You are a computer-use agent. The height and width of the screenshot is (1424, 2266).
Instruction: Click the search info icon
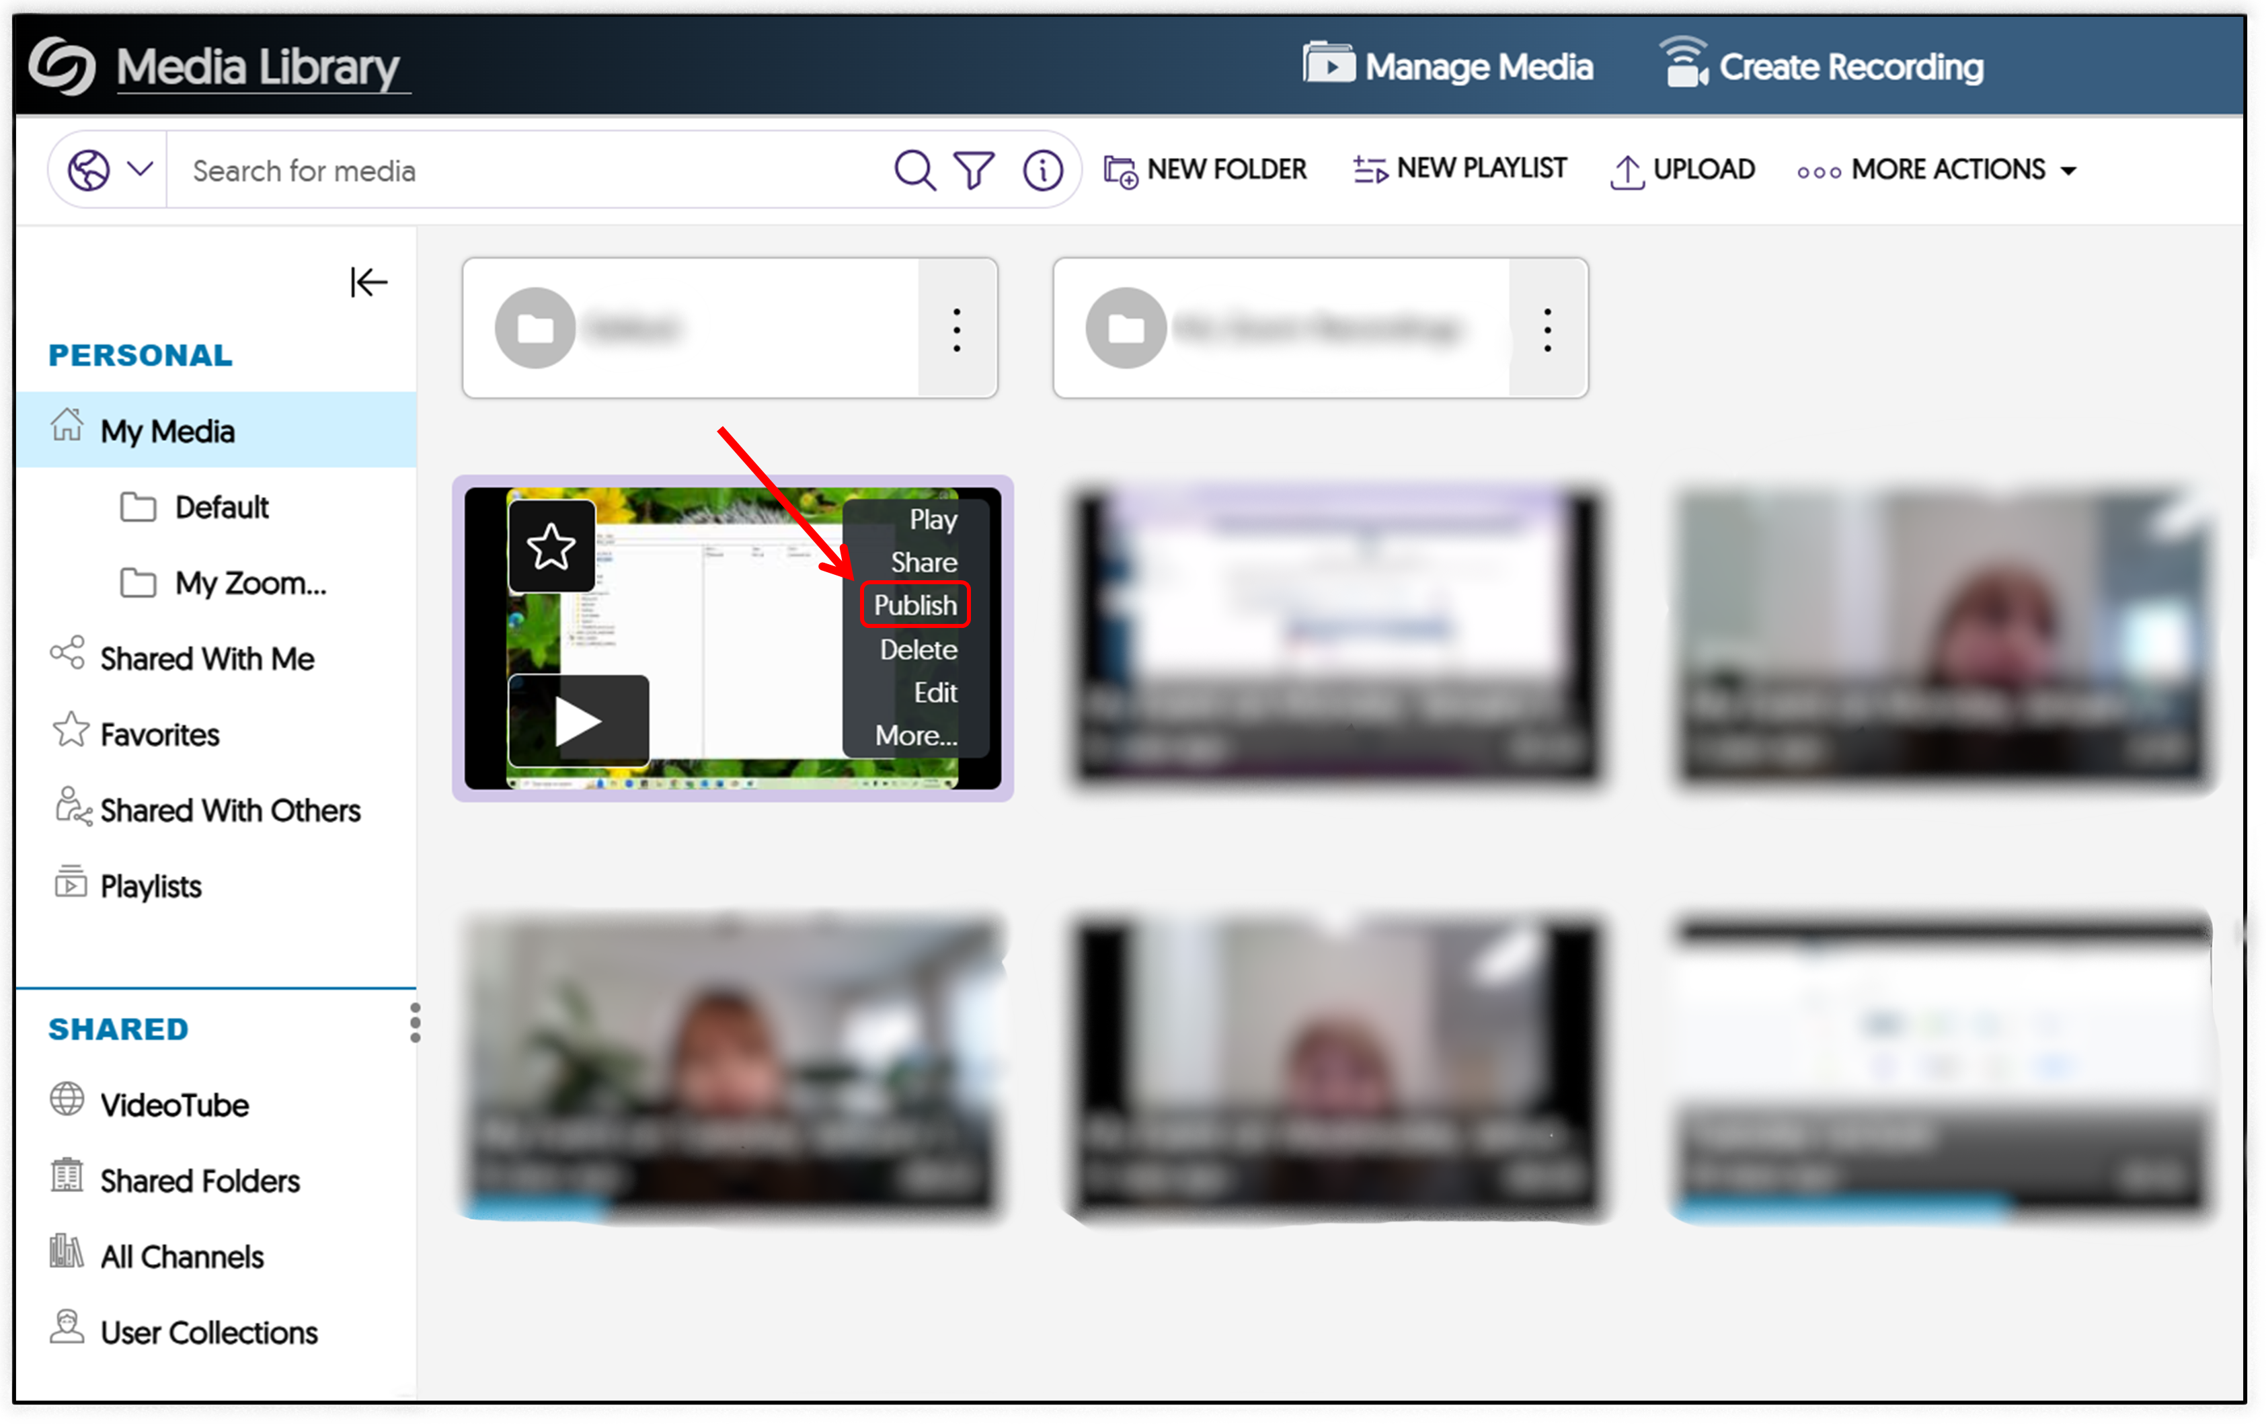point(1043,170)
